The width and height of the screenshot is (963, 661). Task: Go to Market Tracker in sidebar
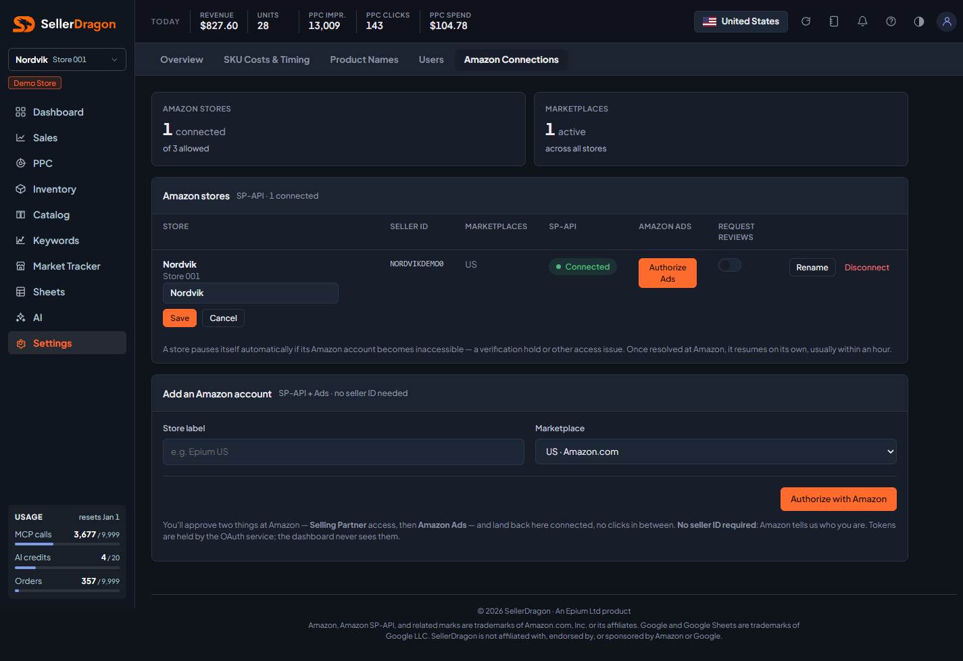67,266
